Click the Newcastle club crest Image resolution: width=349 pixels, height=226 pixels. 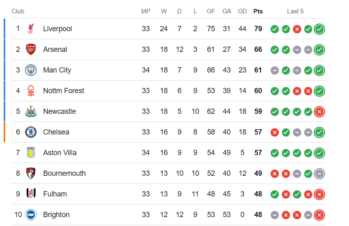tap(31, 111)
